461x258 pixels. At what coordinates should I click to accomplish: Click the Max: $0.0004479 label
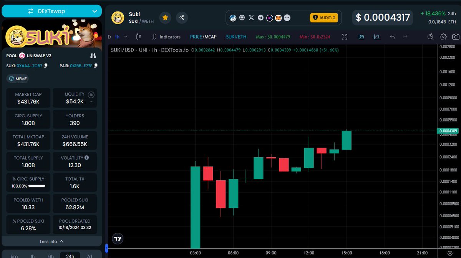tap(273, 37)
